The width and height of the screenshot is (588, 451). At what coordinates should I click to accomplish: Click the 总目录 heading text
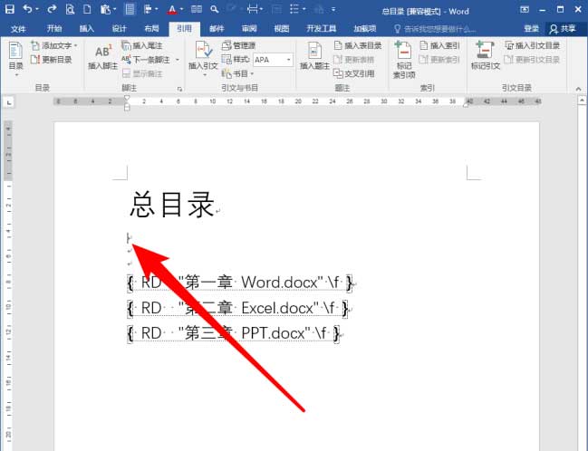[x=172, y=205]
